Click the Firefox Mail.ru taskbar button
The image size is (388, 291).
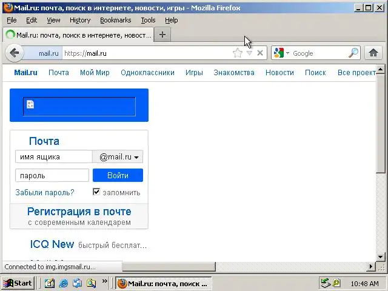(163, 283)
